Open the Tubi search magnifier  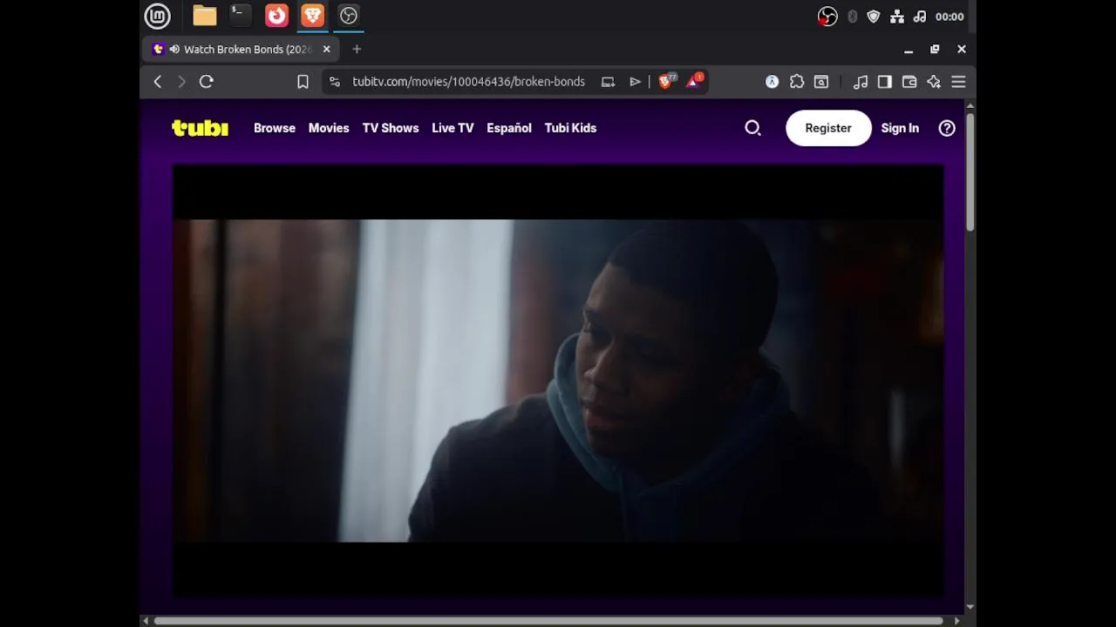pyautogui.click(x=753, y=128)
